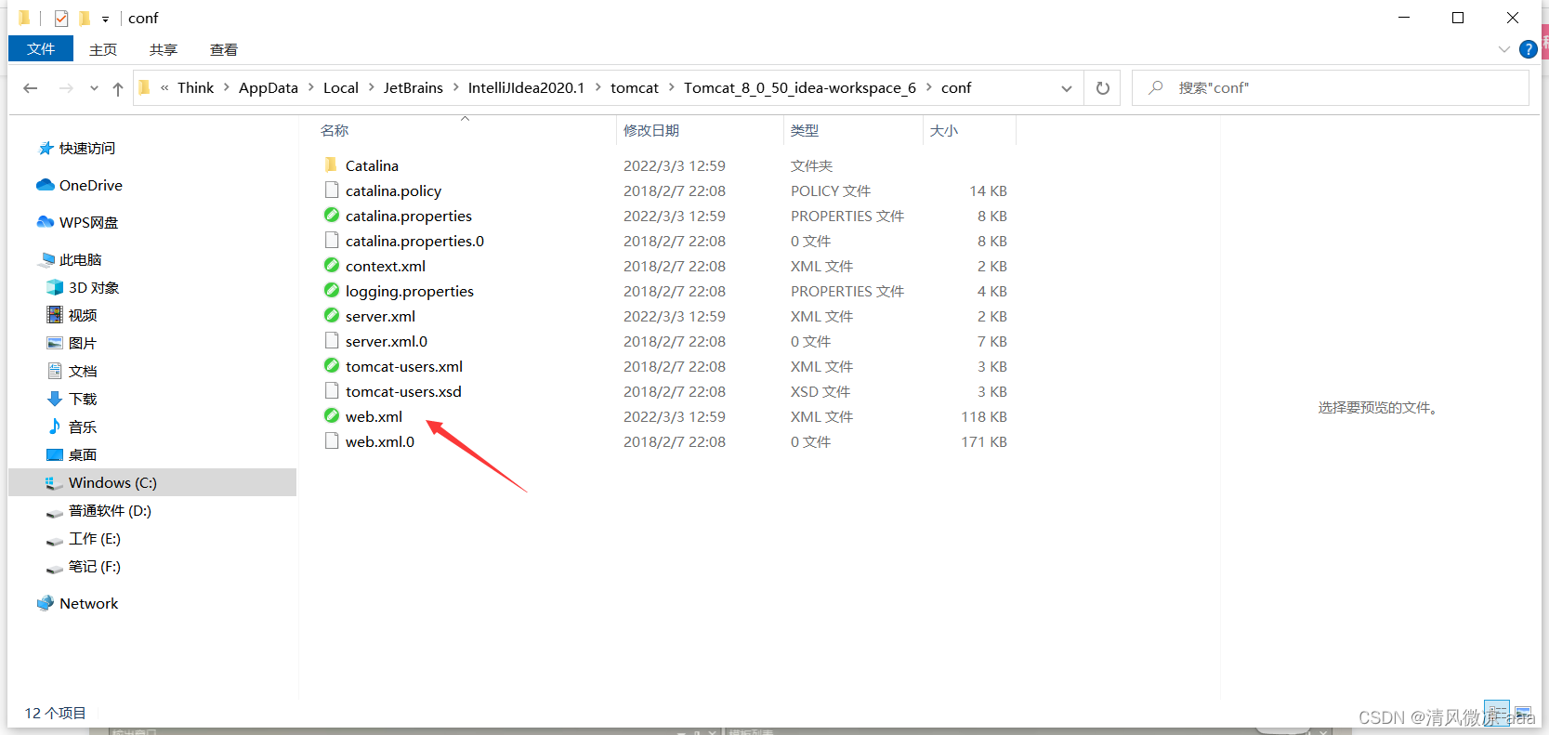Expand breadcrumb chevron after tomcat
Image resolution: width=1549 pixels, height=735 pixels.
pyautogui.click(x=672, y=88)
